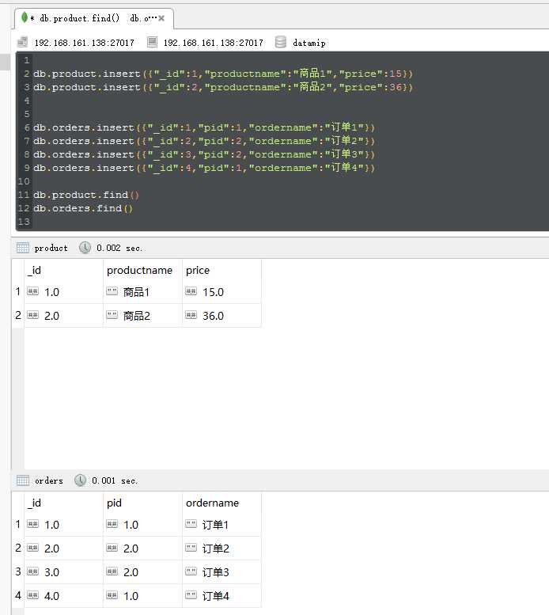This screenshot has height=615, width=549.
Task: Select the 订单4 ordername cell
Action: click(221, 596)
